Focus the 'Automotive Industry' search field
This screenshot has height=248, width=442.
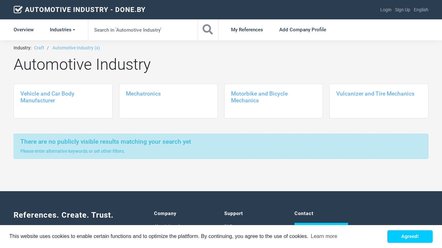(x=143, y=30)
